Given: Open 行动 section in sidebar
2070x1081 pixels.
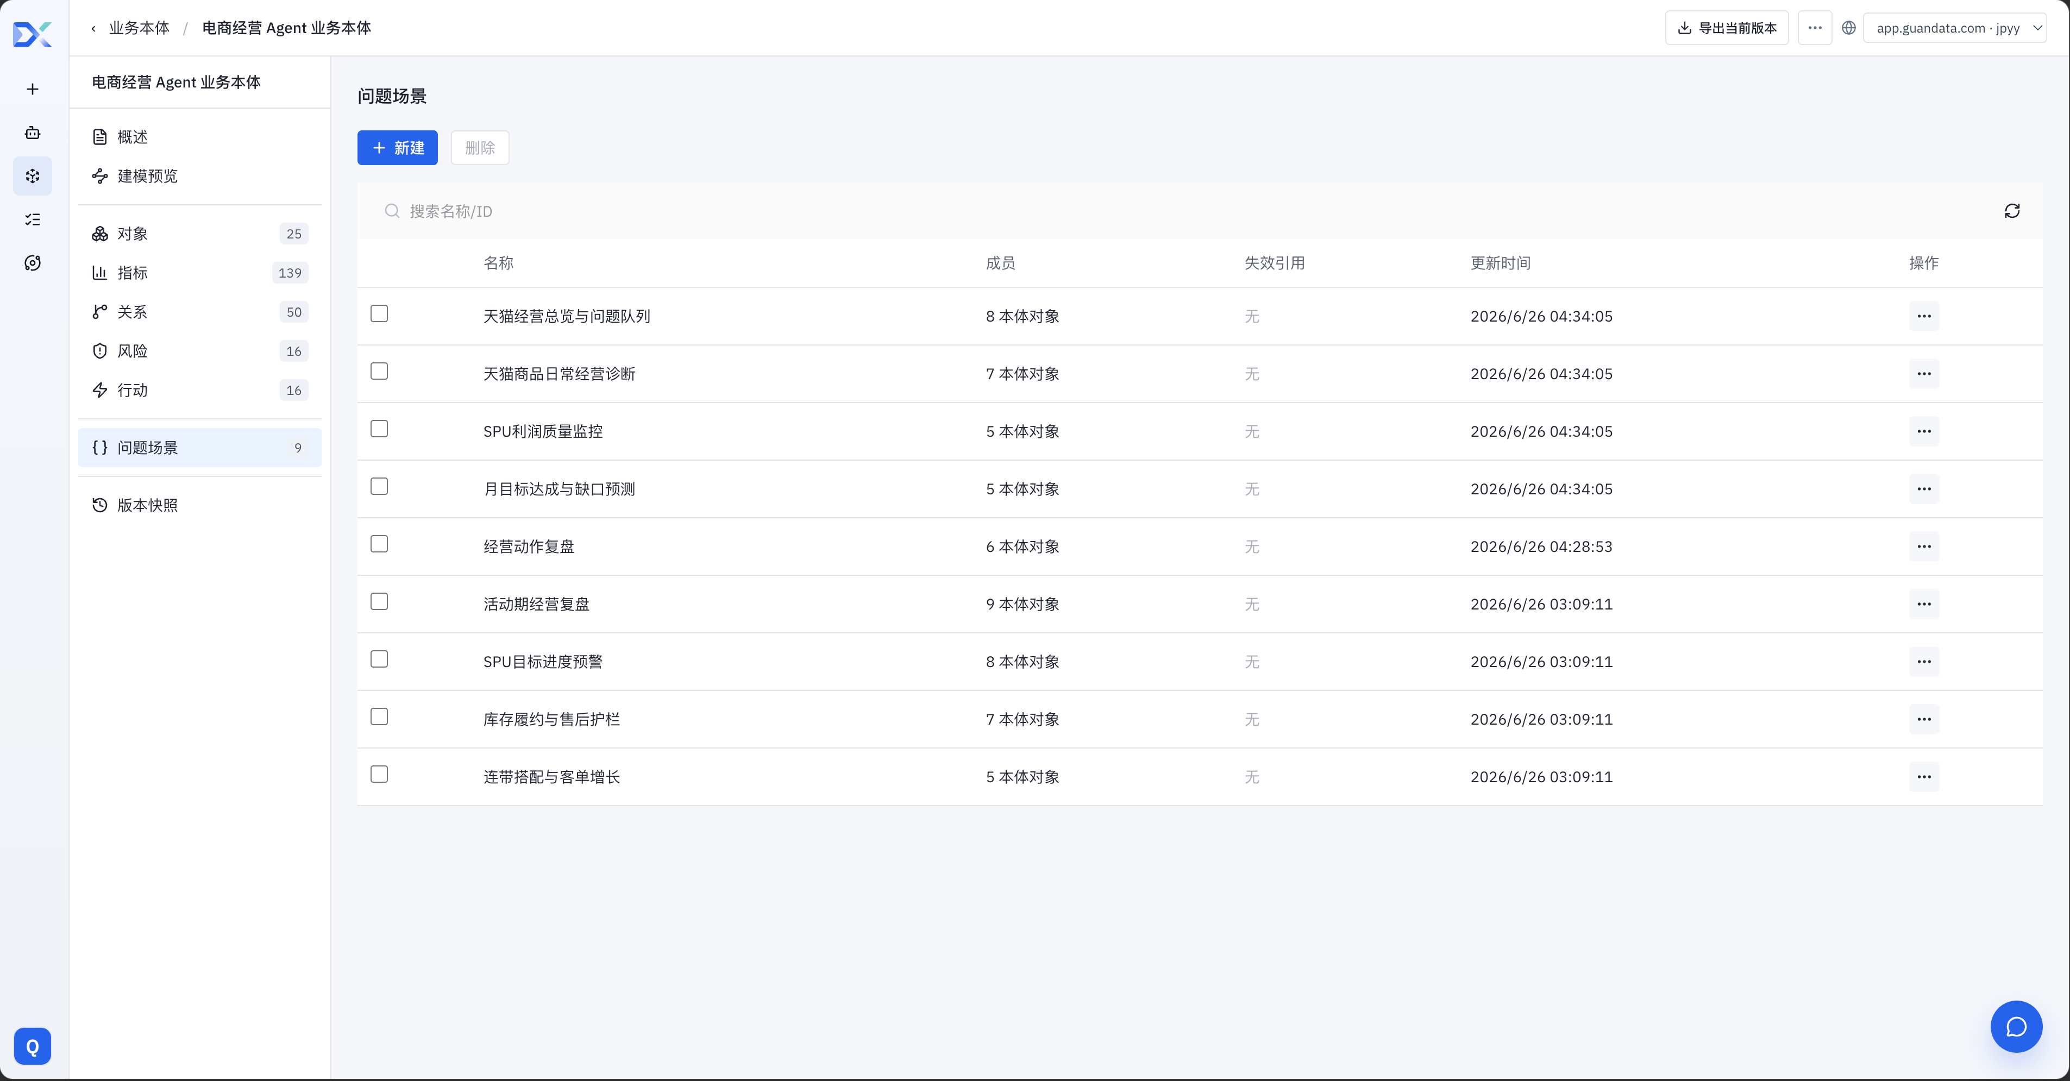Looking at the screenshot, I should point(199,391).
